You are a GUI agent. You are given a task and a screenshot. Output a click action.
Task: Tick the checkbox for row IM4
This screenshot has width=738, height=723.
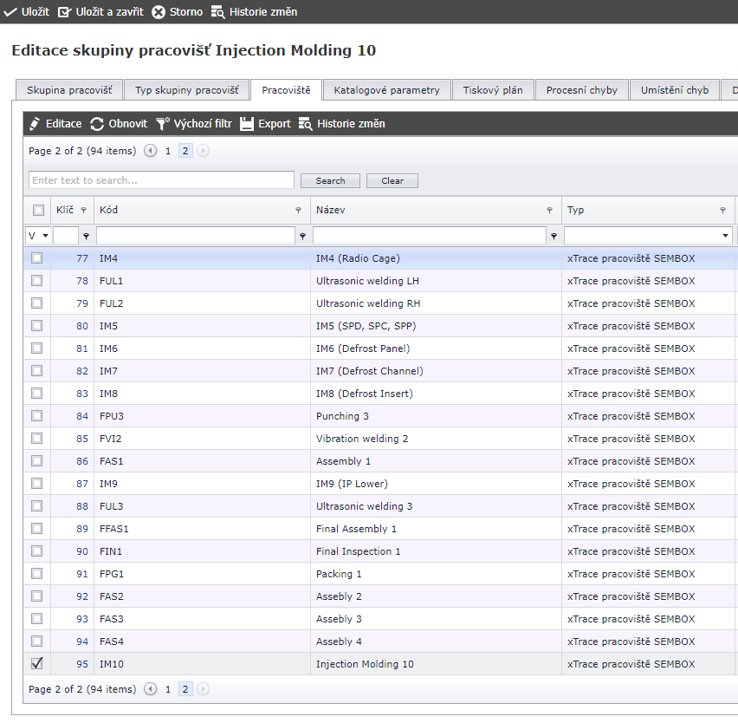(36, 258)
